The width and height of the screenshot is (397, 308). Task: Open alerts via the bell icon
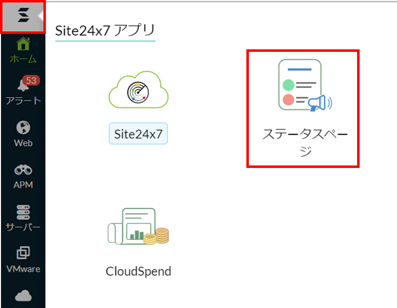coord(22,86)
